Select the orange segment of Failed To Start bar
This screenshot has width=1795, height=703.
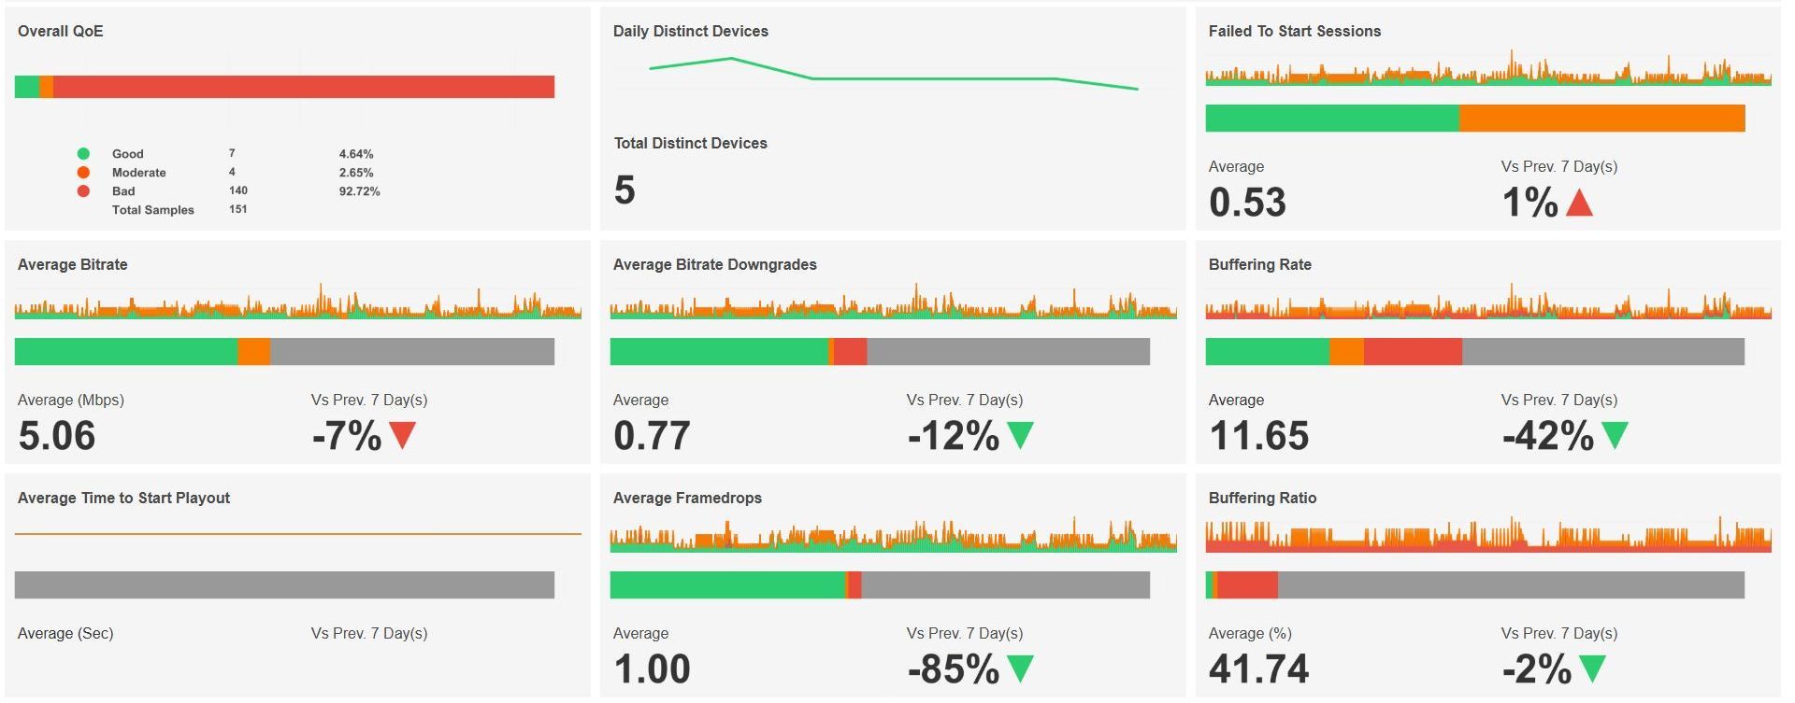1601,119
